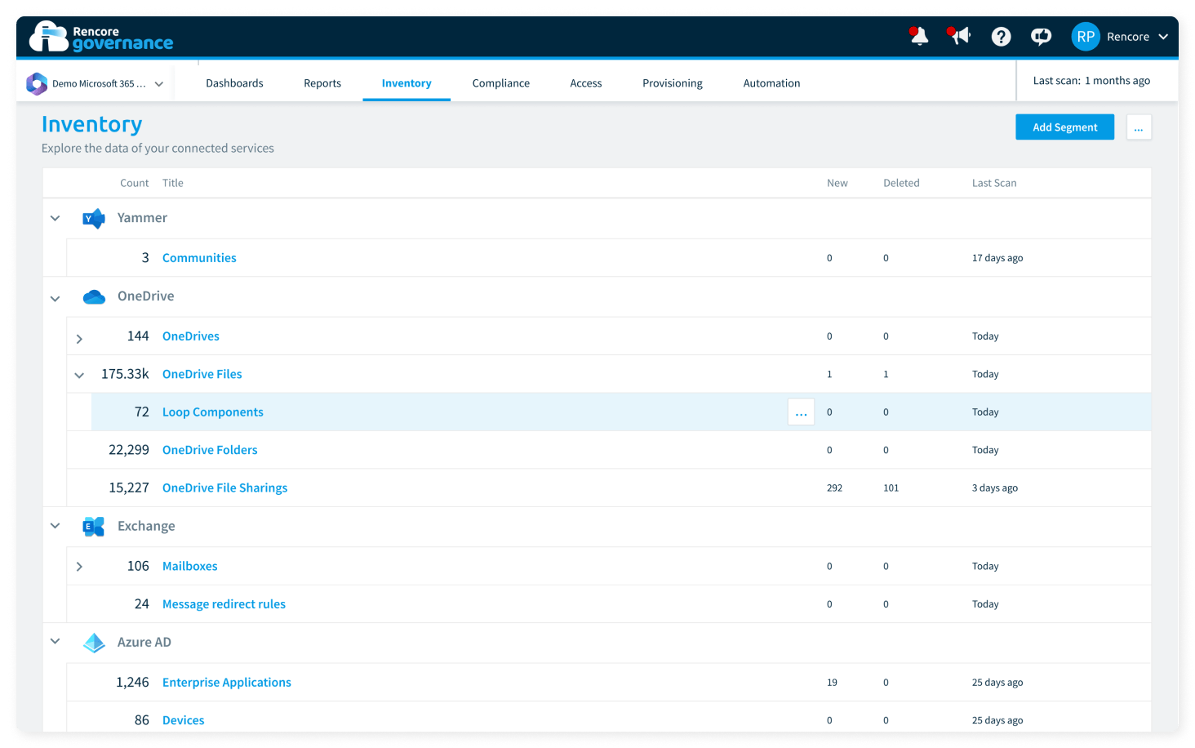1195x748 pixels.
Task: Select the Inventory tab
Action: pyautogui.click(x=406, y=83)
